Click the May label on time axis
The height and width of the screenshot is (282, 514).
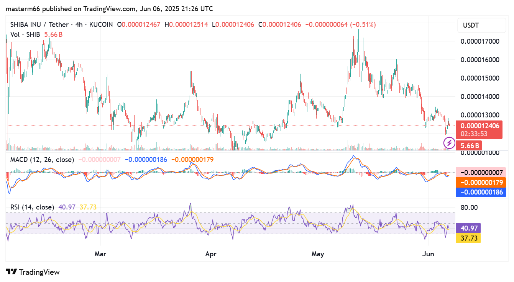(318, 254)
